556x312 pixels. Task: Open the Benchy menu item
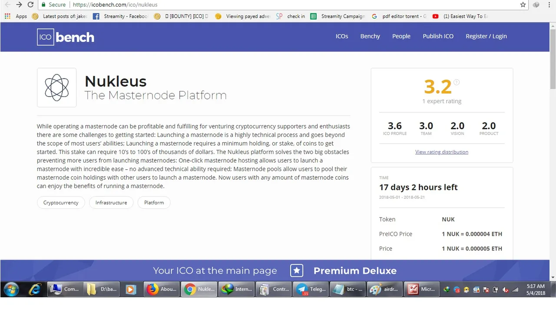[370, 36]
